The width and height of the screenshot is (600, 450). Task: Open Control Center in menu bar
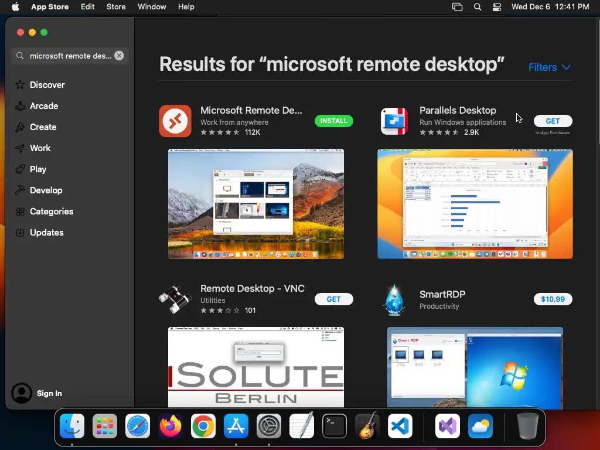497,7
